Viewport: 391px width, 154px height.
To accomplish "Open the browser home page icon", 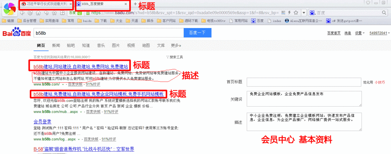I will pos(38,13).
